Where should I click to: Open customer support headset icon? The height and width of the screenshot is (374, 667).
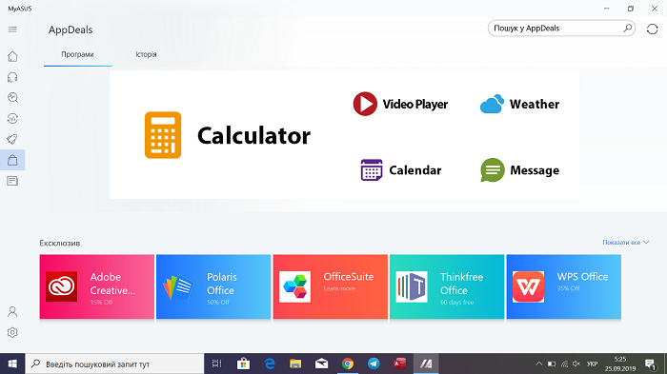tap(12, 77)
